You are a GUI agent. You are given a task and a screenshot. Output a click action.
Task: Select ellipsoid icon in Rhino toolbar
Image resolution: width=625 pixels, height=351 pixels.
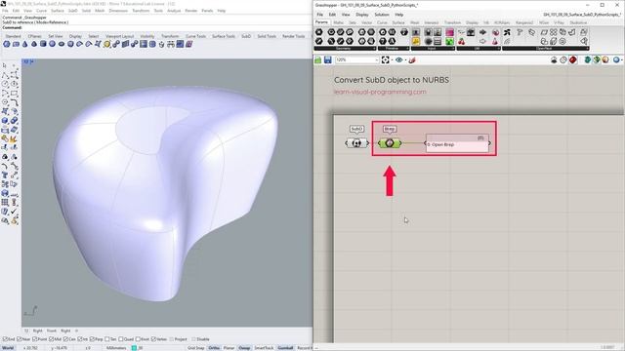[x=62, y=44]
